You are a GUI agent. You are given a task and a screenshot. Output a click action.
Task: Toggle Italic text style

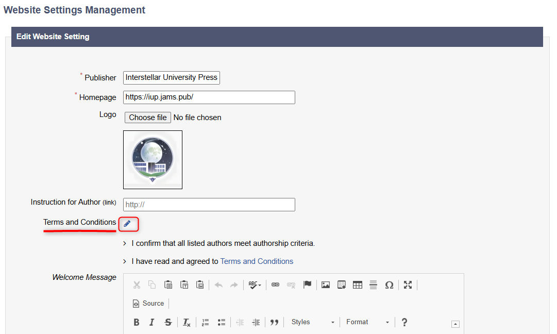[x=152, y=322]
